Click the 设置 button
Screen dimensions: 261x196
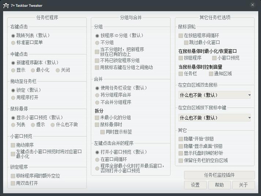point(195,185)
